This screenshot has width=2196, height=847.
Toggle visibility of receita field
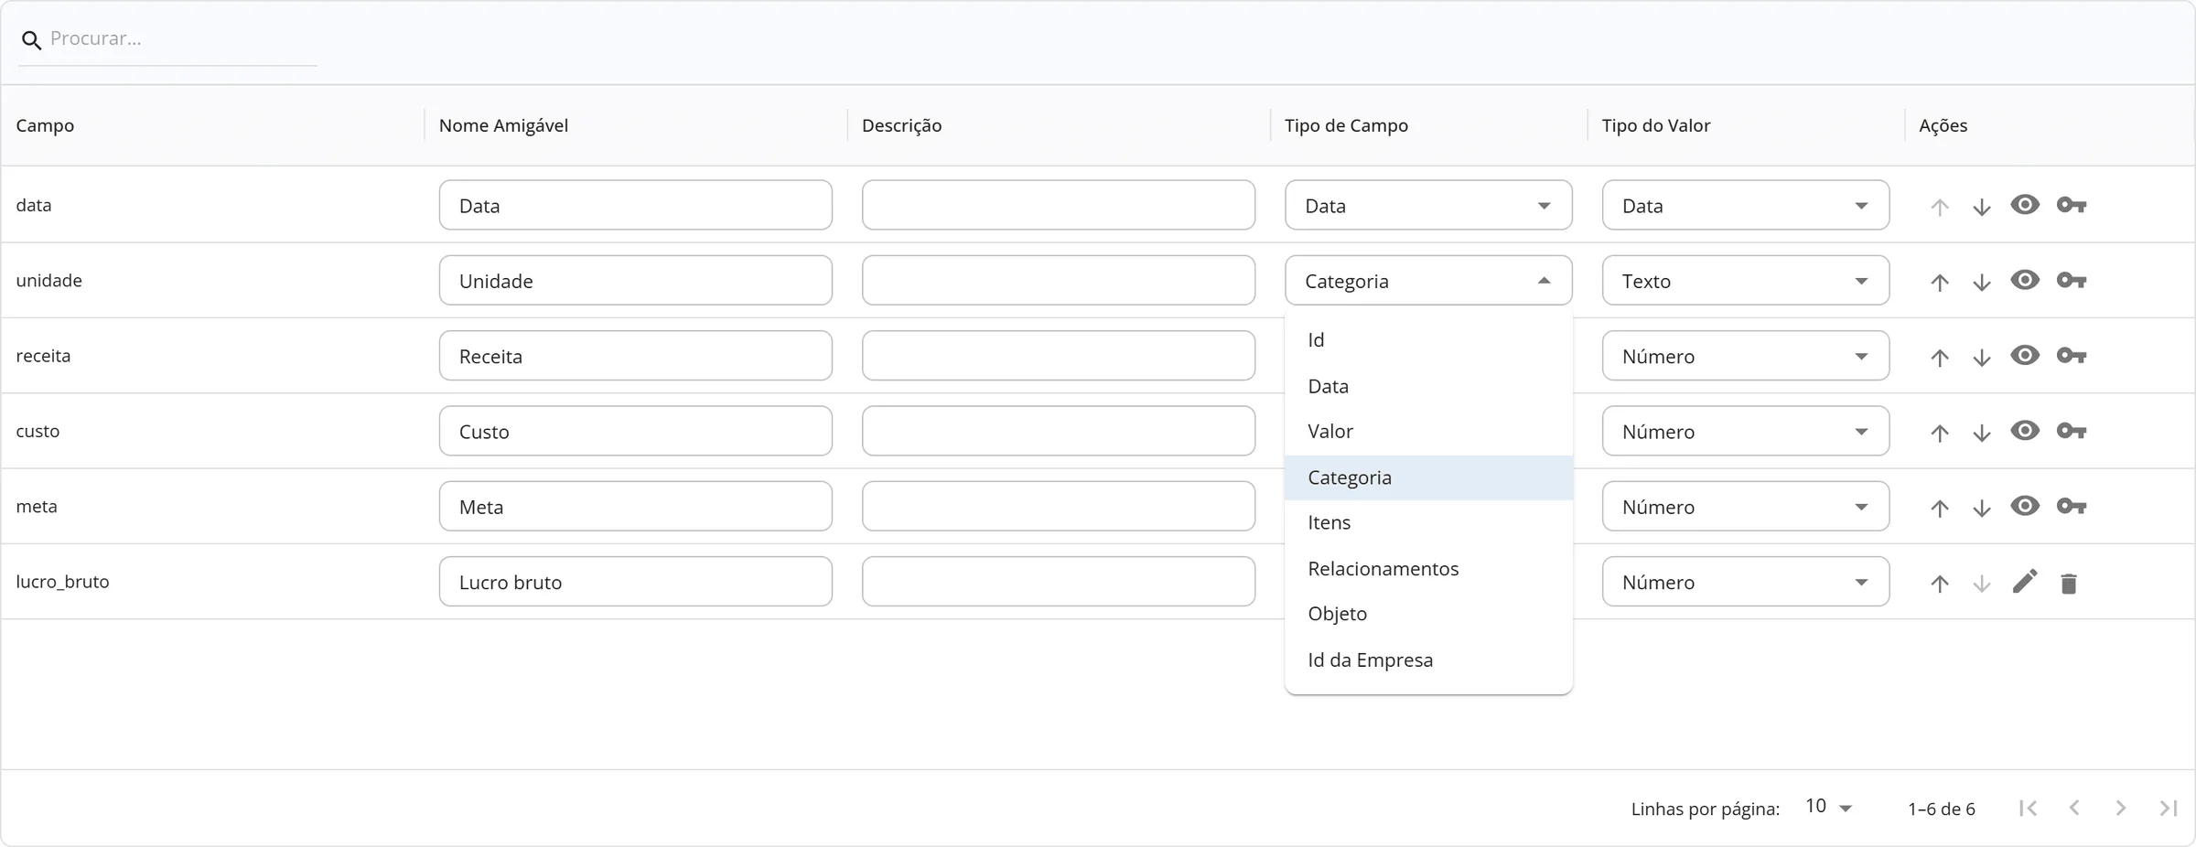click(2025, 355)
